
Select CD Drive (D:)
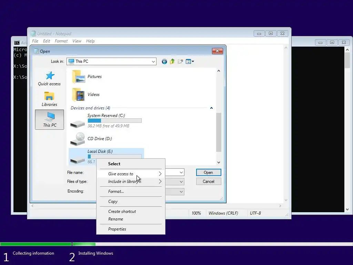(x=91, y=139)
